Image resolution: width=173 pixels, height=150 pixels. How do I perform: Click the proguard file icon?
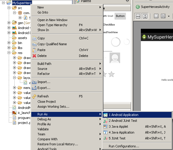point(14,118)
